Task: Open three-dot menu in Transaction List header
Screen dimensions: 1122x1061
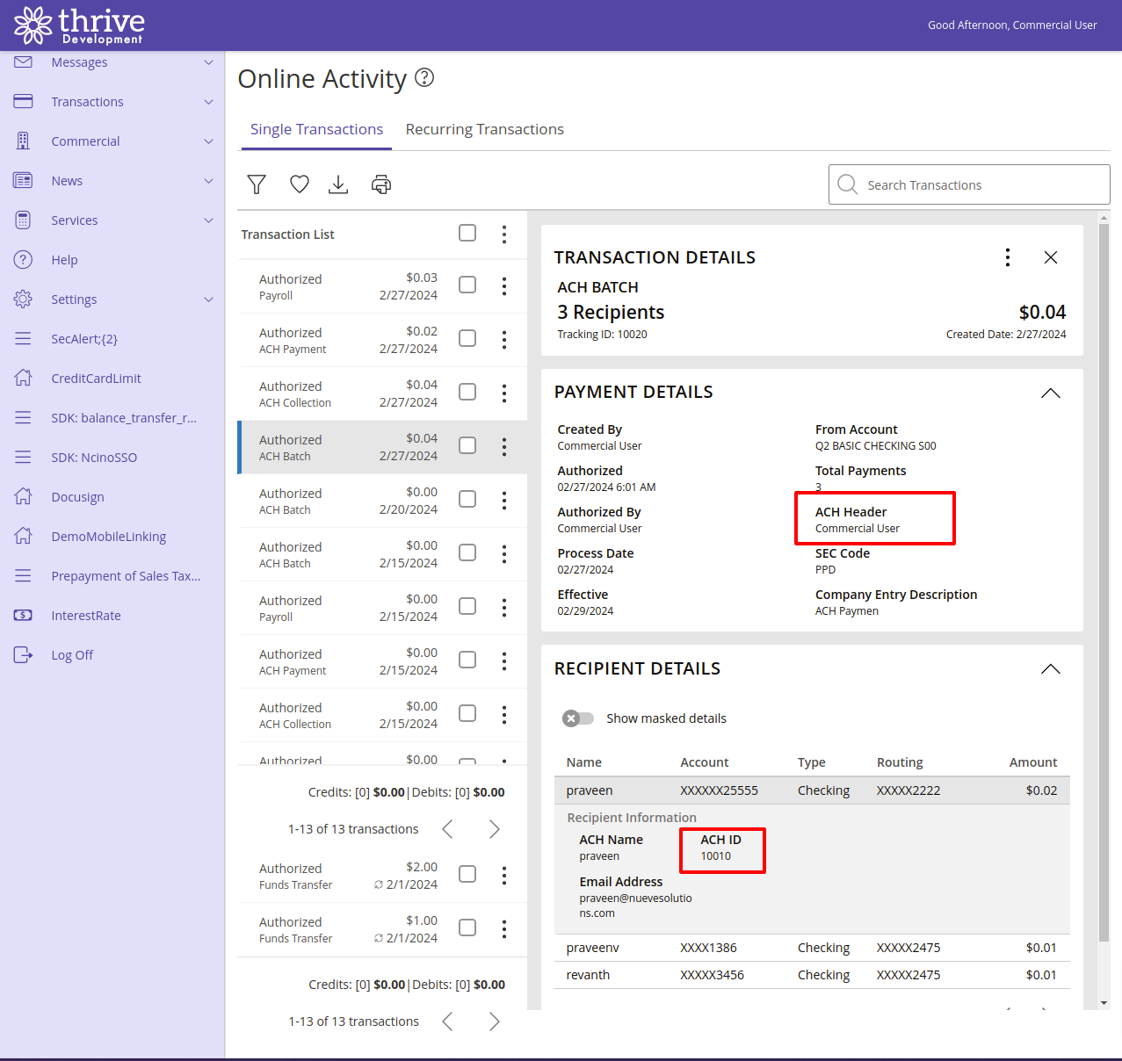Action: pos(504,234)
